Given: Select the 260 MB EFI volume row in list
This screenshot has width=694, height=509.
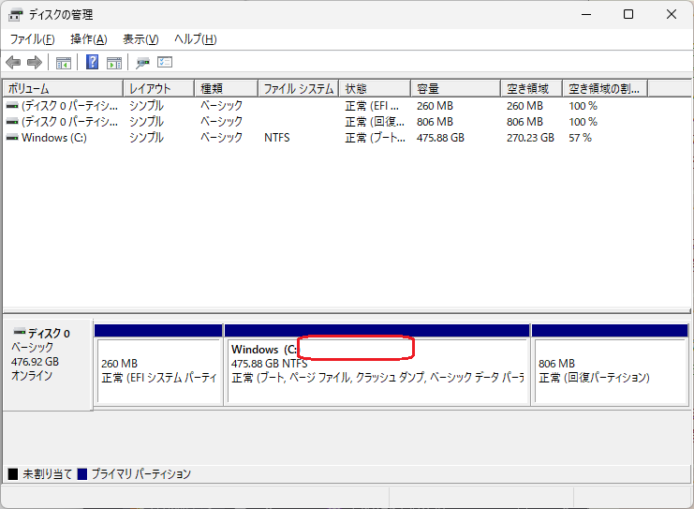Looking at the screenshot, I should tap(64, 106).
